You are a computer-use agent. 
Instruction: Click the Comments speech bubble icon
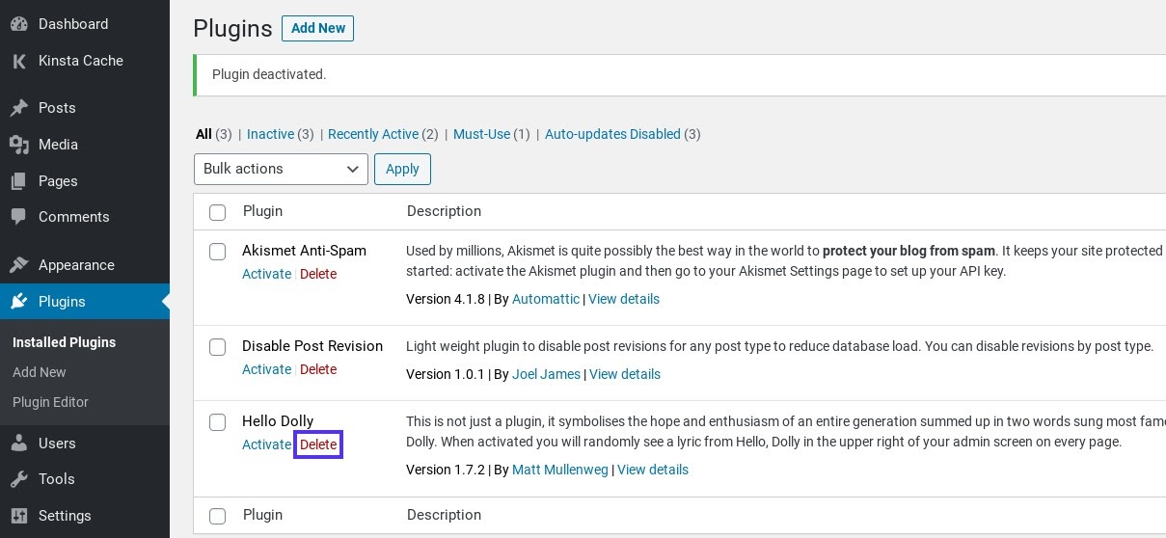[x=18, y=217]
